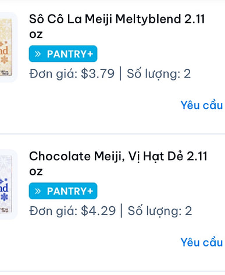Click the divider line below the Vị Hạt Dẻ item

click(112, 271)
